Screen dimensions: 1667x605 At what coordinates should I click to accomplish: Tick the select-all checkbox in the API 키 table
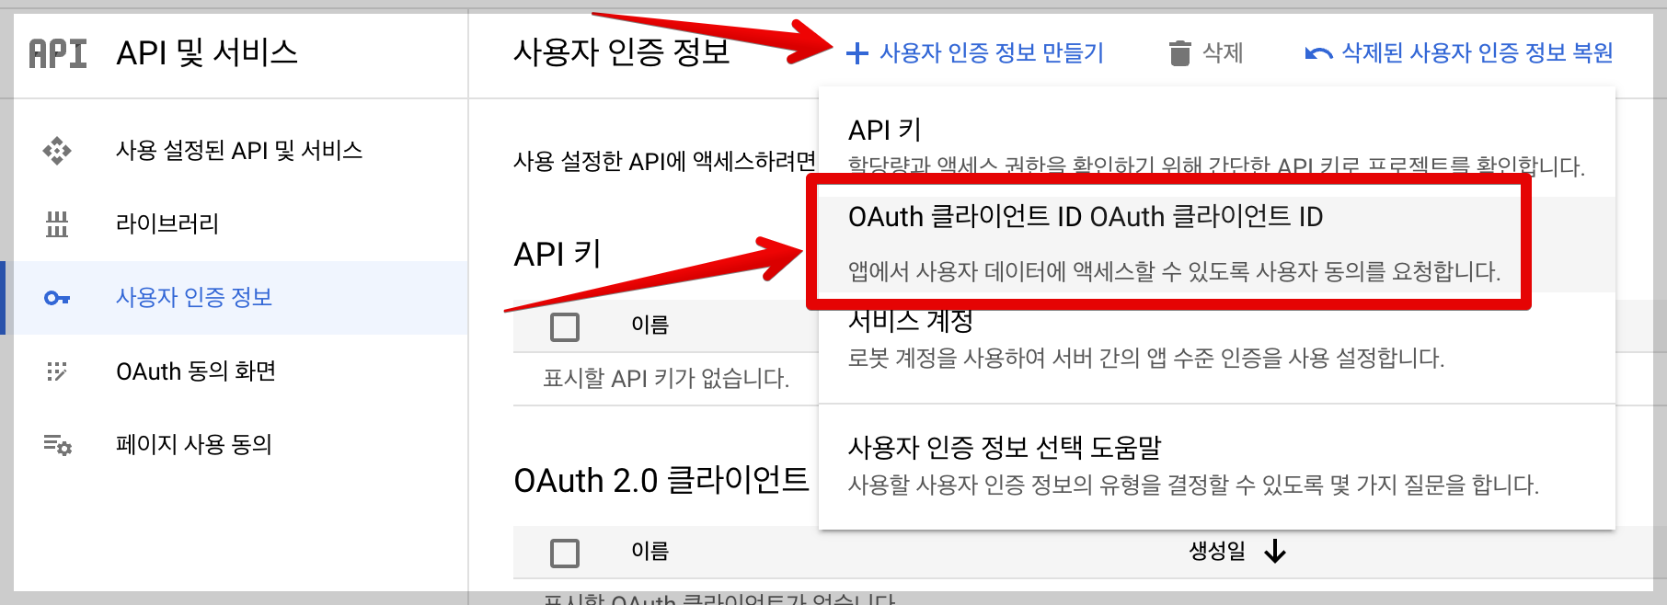pos(565,326)
